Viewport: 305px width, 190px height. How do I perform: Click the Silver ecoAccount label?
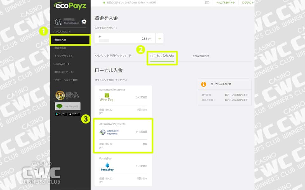point(71,23)
